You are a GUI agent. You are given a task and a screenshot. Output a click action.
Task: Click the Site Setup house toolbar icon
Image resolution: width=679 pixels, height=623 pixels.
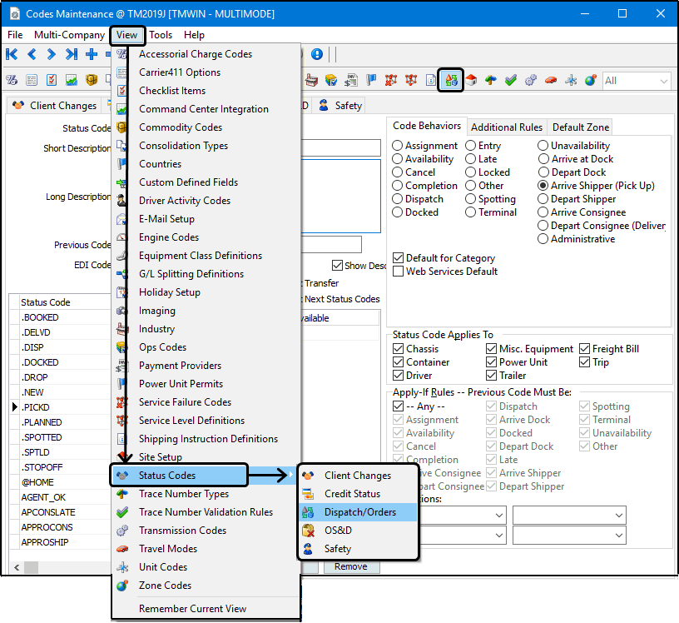(471, 80)
